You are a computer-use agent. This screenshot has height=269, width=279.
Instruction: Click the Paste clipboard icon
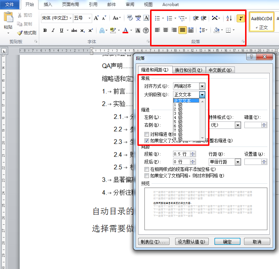tap(8, 17)
